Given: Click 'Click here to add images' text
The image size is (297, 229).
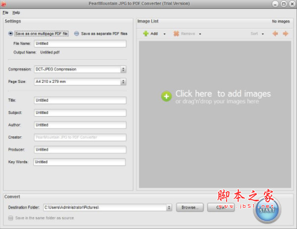Looking at the screenshot, I should tap(223, 94).
